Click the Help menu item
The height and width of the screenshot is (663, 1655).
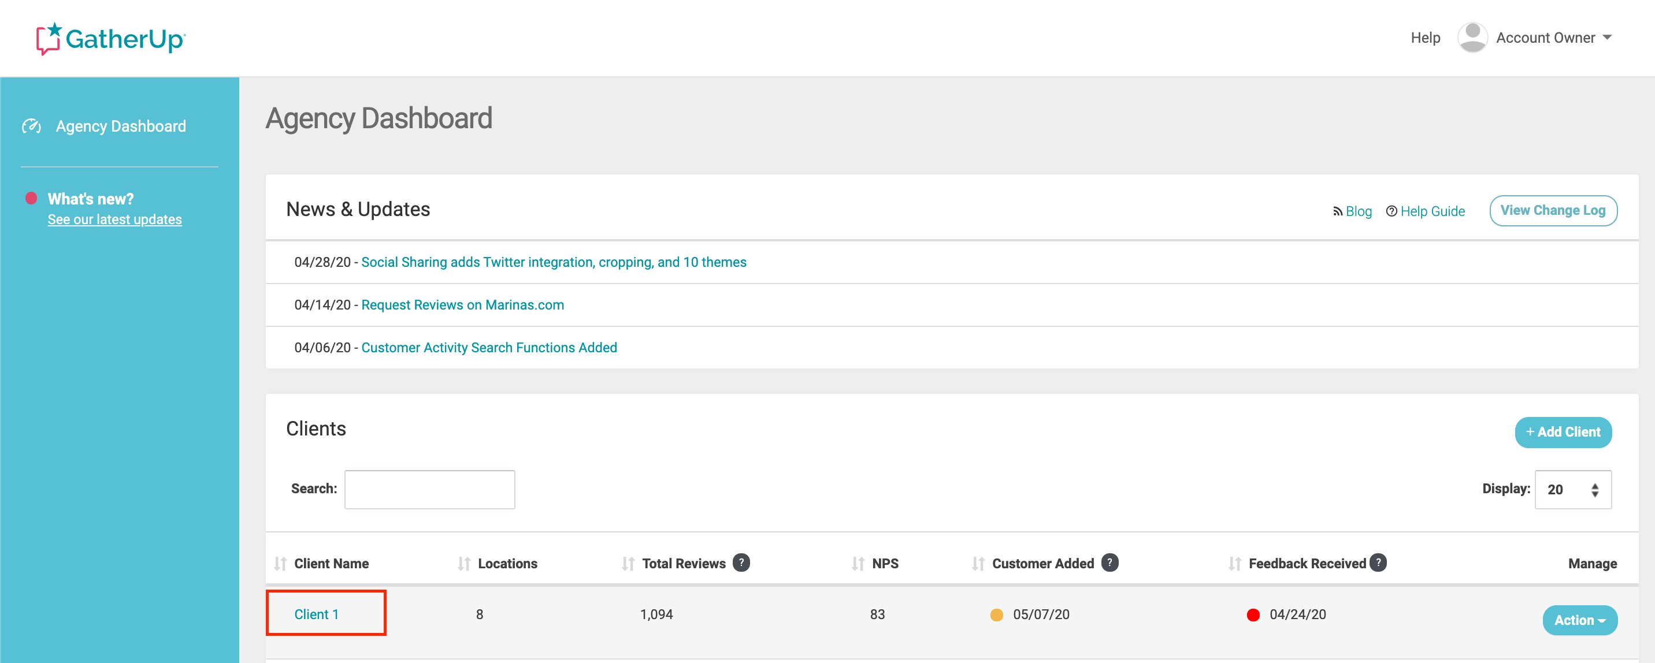pos(1425,37)
